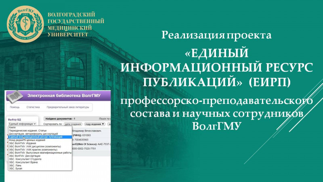Viewport: 323px width, 182px height.
Task: Click the Электронная библиотека ВолгГМУ header title
Action: click(64, 96)
